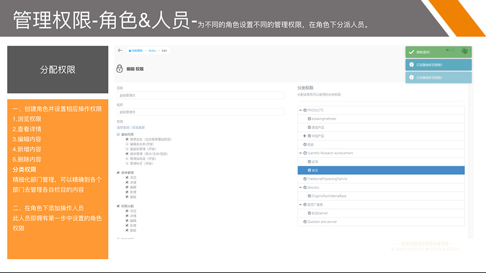Click the back arrow icon

pos(120,50)
